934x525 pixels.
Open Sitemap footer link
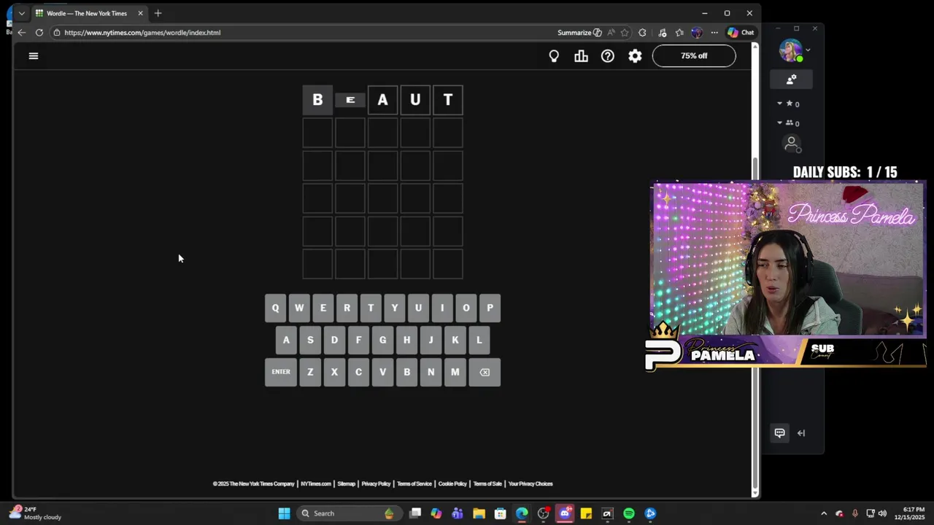[x=347, y=484]
